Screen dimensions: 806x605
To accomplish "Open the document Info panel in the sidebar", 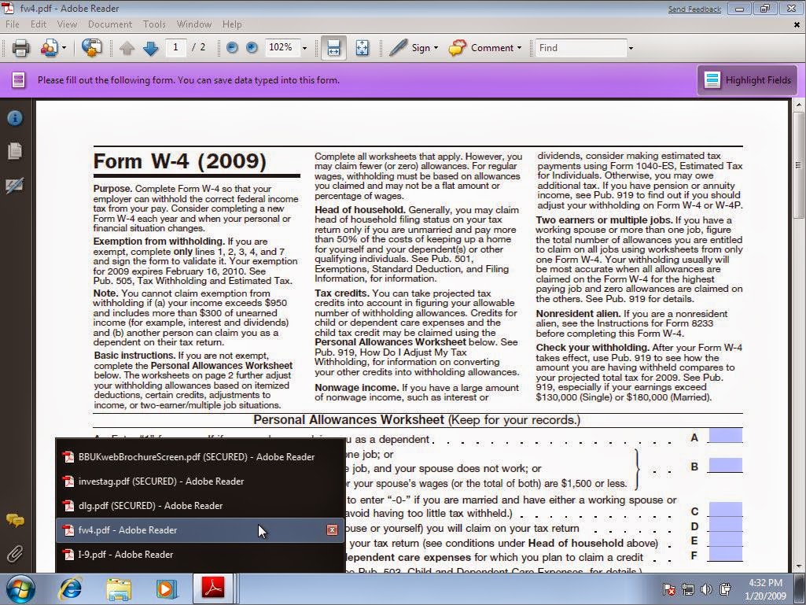I will (14, 116).
